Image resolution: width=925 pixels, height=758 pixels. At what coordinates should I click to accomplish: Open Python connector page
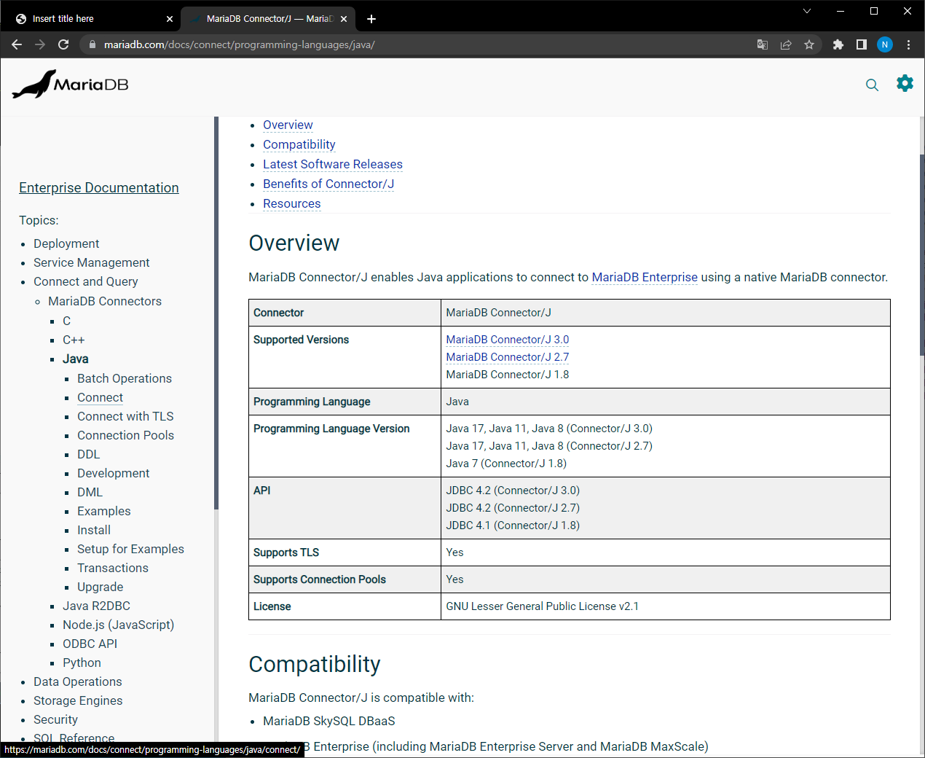tap(82, 663)
